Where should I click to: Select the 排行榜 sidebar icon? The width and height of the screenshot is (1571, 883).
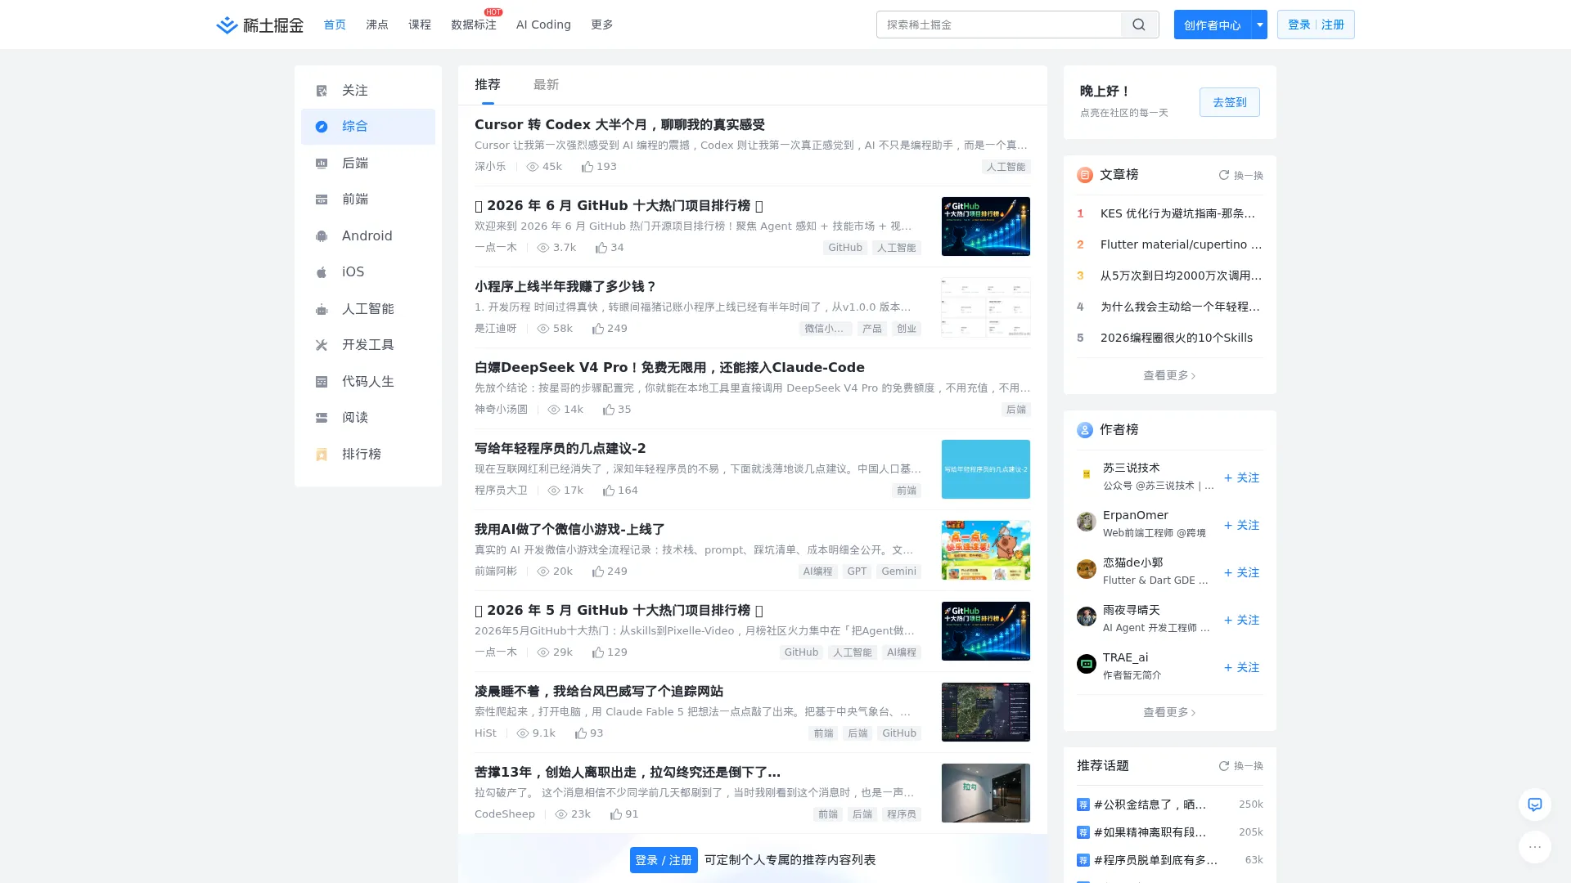[322, 455]
